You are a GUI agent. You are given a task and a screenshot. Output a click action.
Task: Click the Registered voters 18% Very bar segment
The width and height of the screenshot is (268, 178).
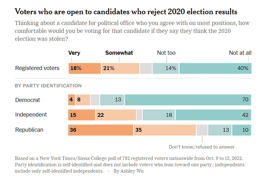85,68
